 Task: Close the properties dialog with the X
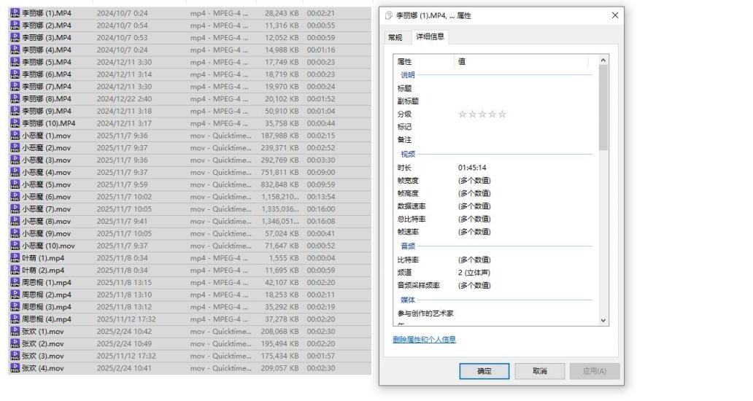point(614,15)
